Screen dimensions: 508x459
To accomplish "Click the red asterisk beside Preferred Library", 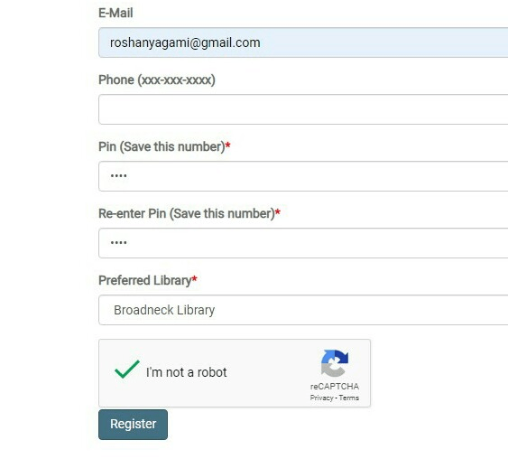I will 194,278.
